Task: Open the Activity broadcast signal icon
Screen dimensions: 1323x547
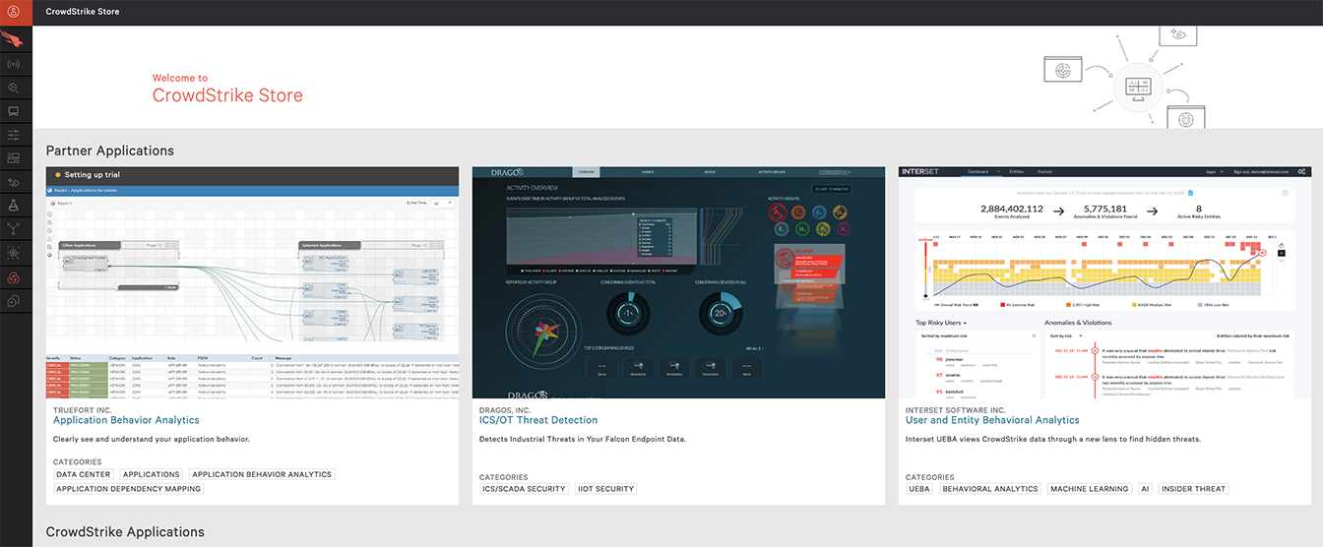Action: click(14, 64)
